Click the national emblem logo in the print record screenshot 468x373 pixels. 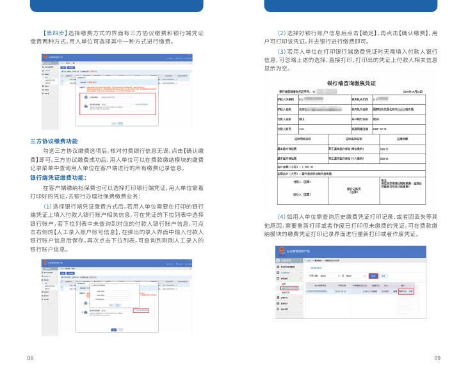pos(282,251)
